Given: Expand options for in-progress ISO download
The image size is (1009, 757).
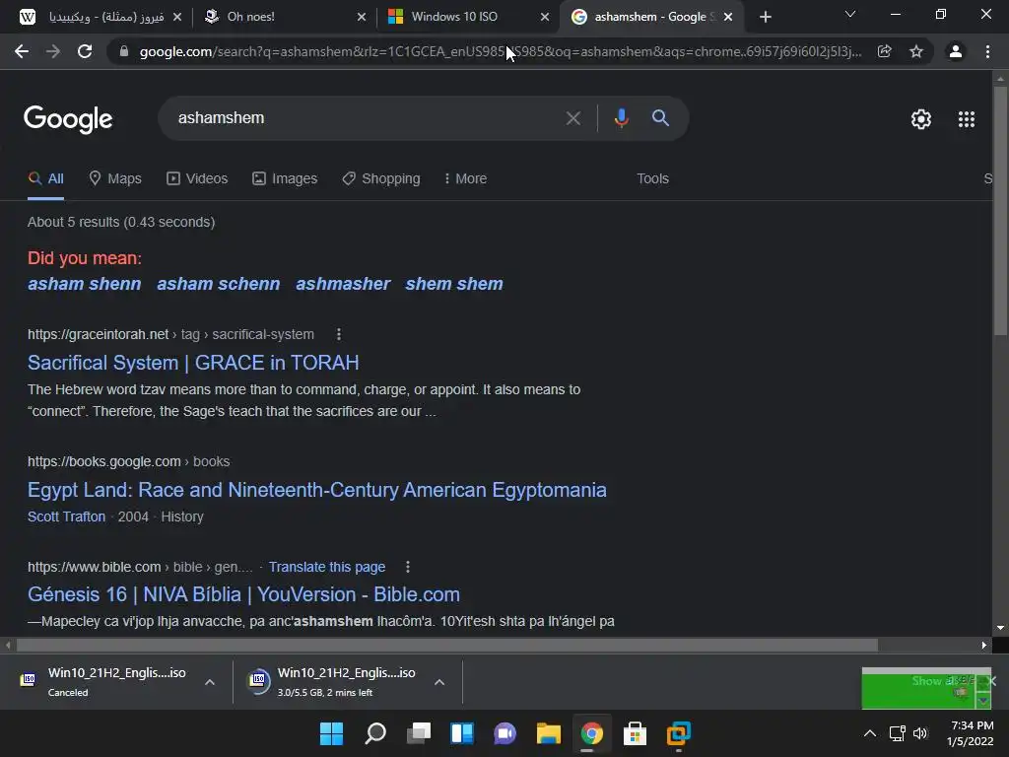Looking at the screenshot, I should [439, 682].
